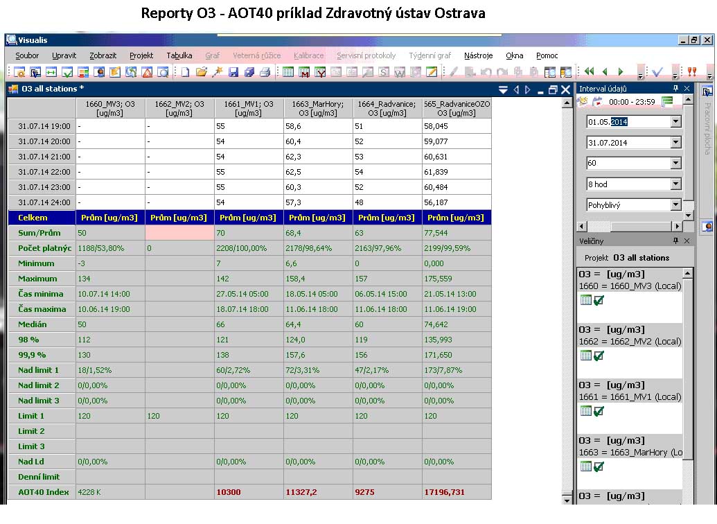Image resolution: width=717 pixels, height=524 pixels.
Task: Click the window icon with green checkmark
Action: click(68, 72)
